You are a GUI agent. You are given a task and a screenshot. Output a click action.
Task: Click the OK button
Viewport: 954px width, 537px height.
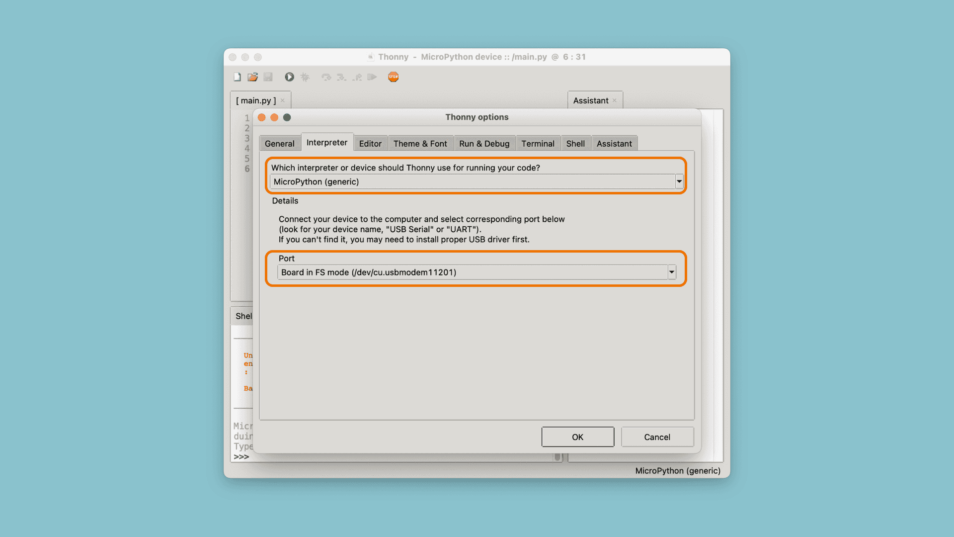click(577, 437)
